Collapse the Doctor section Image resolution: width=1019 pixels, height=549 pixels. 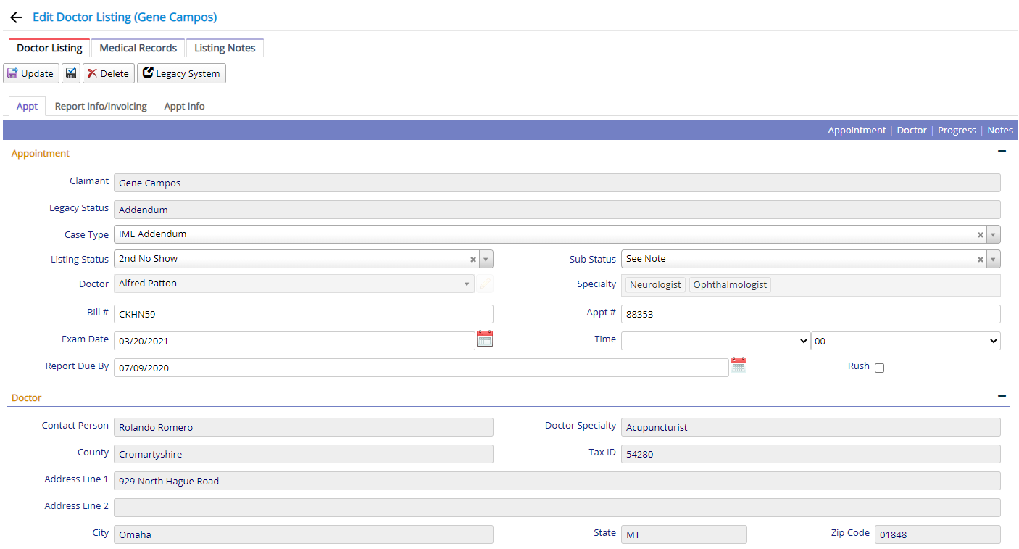pos(1002,396)
